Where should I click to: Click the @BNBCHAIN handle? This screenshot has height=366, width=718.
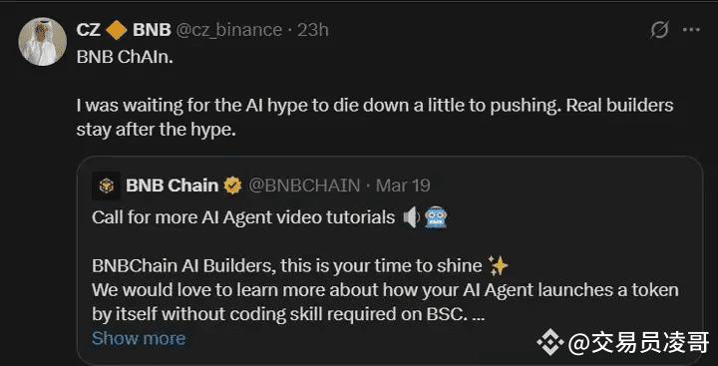[304, 185]
